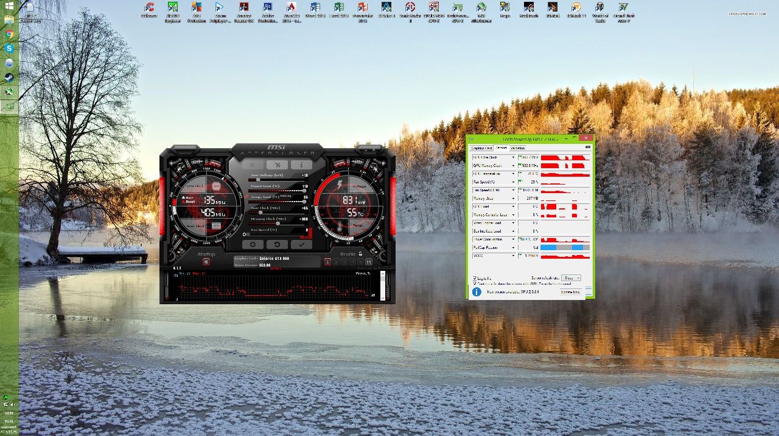Viewport: 779px width, 436px height.
Task: Click Afterburner save profile floppy icon
Action: coord(369,262)
